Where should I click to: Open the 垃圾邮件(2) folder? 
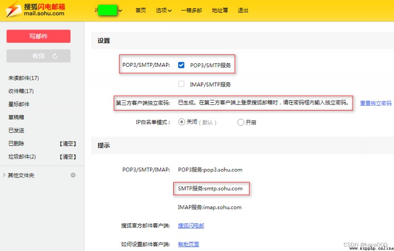(x=22, y=157)
